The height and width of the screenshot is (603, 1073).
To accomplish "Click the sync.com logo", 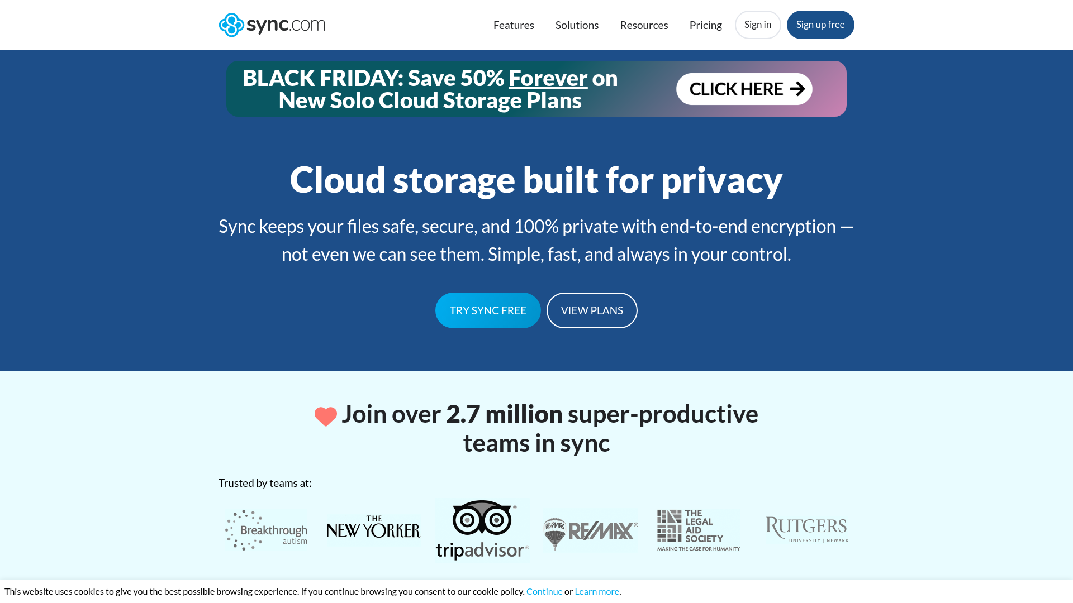I will click(272, 25).
